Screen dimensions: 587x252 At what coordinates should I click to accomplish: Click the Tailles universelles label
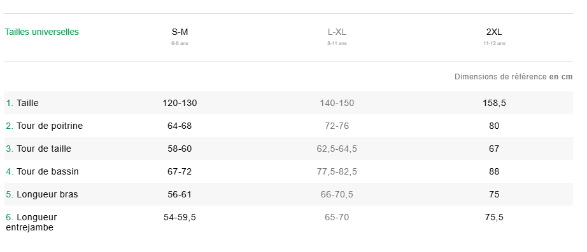coord(41,32)
